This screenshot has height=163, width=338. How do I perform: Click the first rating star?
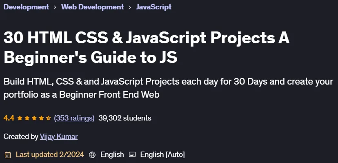pos(20,118)
